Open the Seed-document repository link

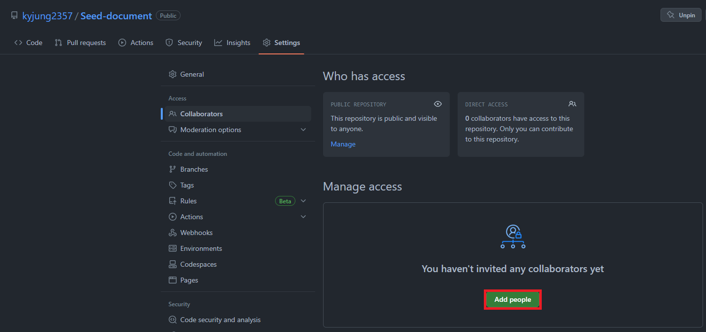click(116, 16)
